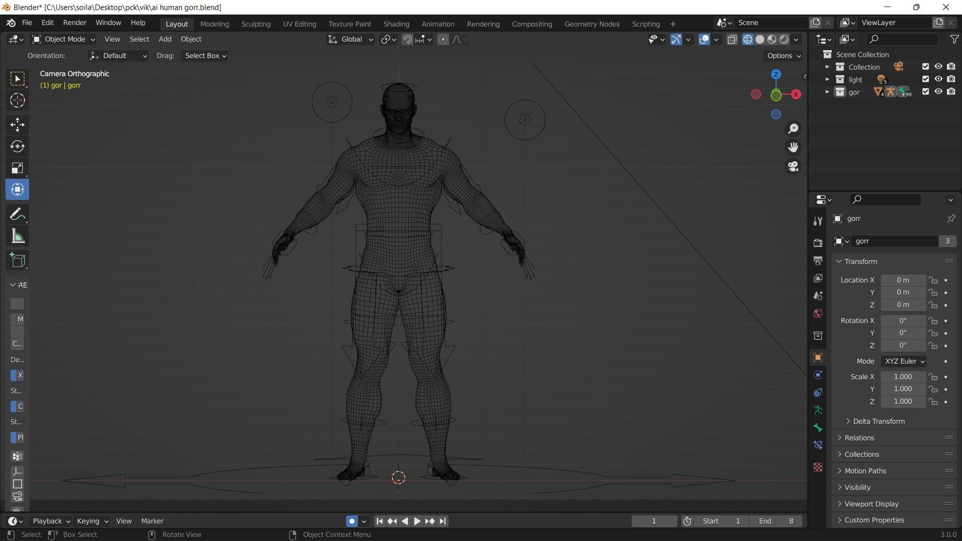
Task: Open the Texture properties tab
Action: (x=818, y=467)
